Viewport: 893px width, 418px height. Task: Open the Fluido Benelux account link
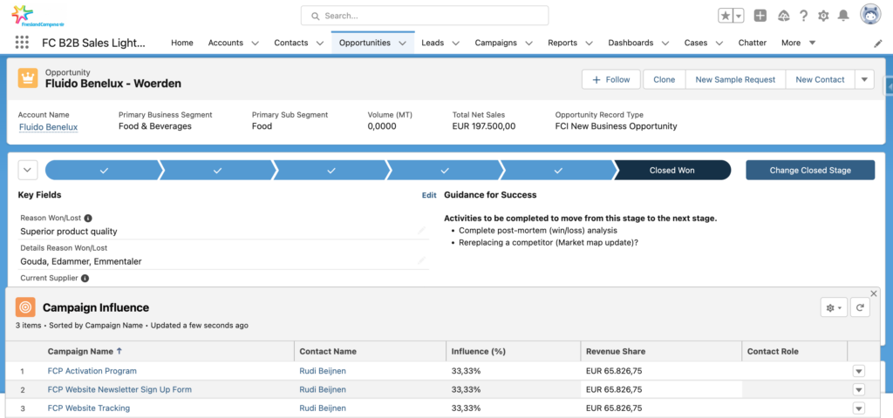click(49, 127)
